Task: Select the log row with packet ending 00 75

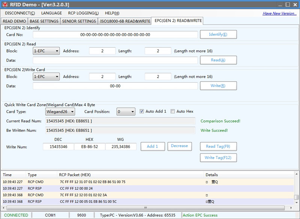Action: (148, 182)
